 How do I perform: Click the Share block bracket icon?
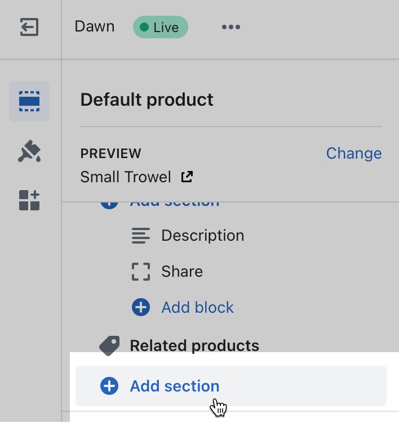click(x=141, y=271)
